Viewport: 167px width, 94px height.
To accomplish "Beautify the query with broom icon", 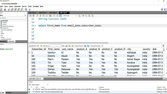I will (x=83, y=16).
